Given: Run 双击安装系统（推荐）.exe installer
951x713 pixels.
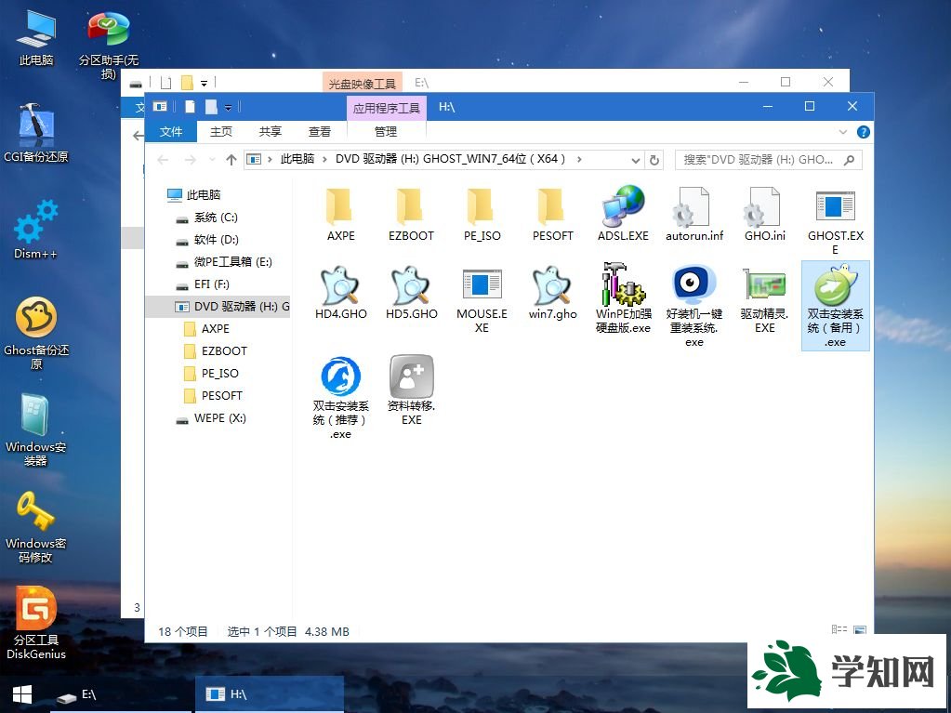Looking at the screenshot, I should click(x=339, y=381).
